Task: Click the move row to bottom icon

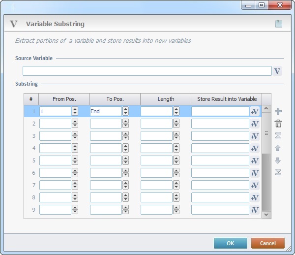Action: coord(278,172)
